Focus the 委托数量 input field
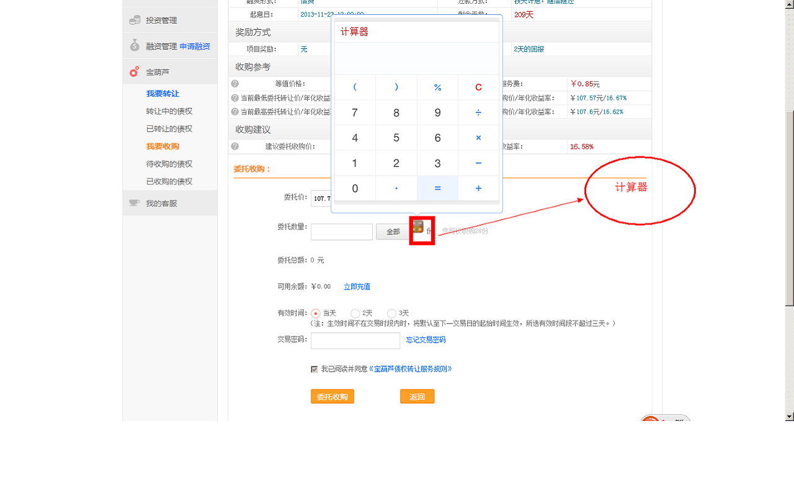 coord(342,232)
